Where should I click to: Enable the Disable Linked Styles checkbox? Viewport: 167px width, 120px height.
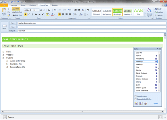(136, 99)
